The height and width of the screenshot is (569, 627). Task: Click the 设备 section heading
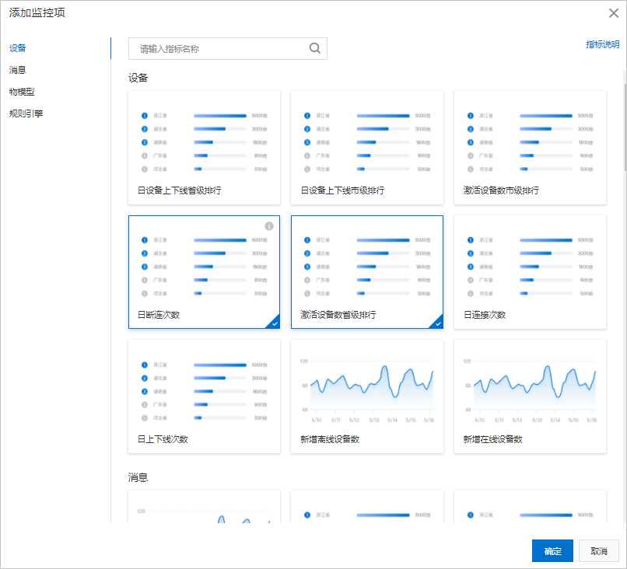138,78
